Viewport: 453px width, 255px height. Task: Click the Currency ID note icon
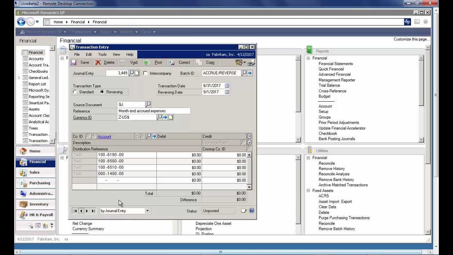(x=171, y=117)
